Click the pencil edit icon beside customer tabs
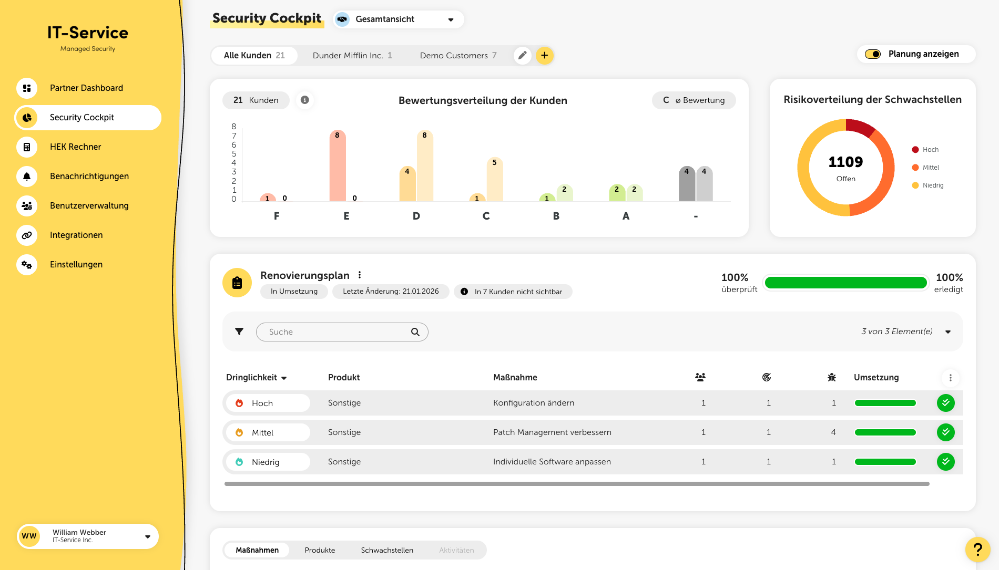This screenshot has height=570, width=999. point(522,55)
